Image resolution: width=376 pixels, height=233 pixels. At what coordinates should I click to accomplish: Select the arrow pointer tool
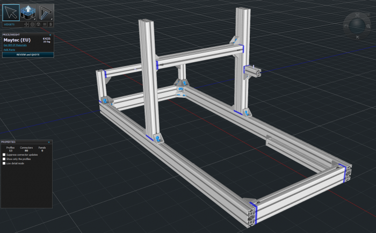(11, 12)
